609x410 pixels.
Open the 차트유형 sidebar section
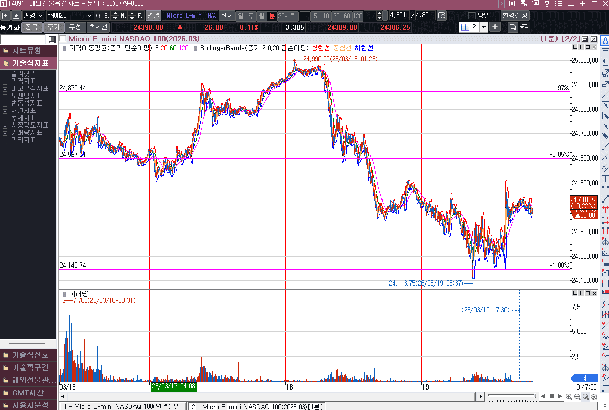click(28, 50)
